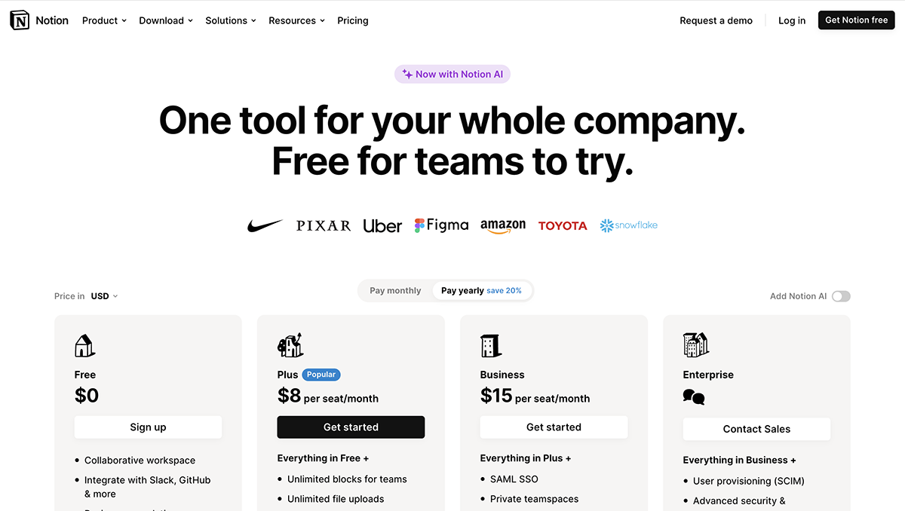Select the city buildings icon on Enterprise card

694,345
